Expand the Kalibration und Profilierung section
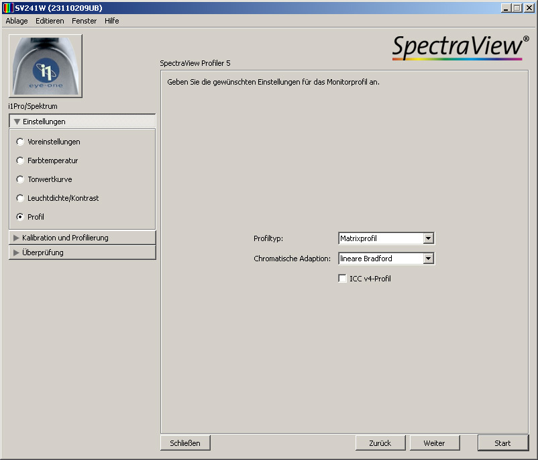 point(83,238)
